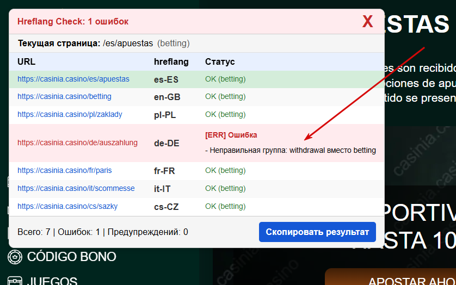Open the JUEGOS sidebar menu item
This screenshot has height=285, width=456.
pos(52,281)
